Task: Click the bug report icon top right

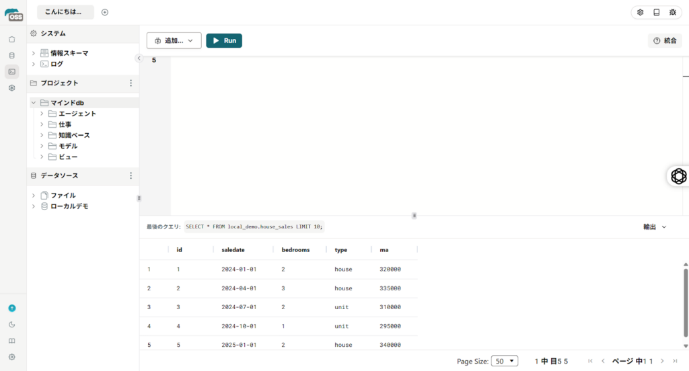Action: (673, 12)
